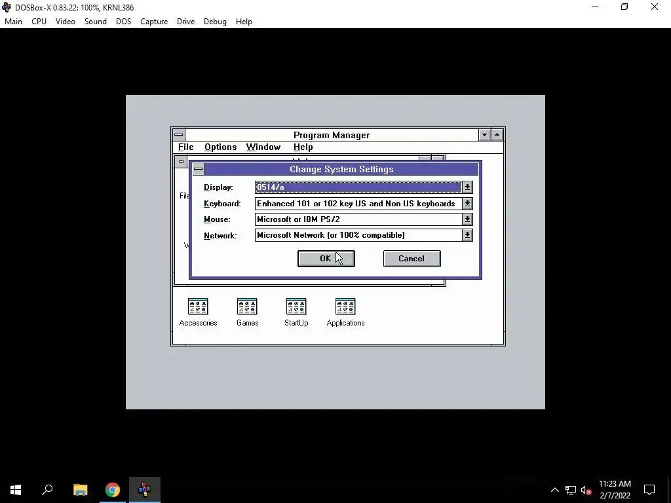Image resolution: width=671 pixels, height=503 pixels.
Task: Minimize Program Manager with down arrow
Action: pos(484,135)
